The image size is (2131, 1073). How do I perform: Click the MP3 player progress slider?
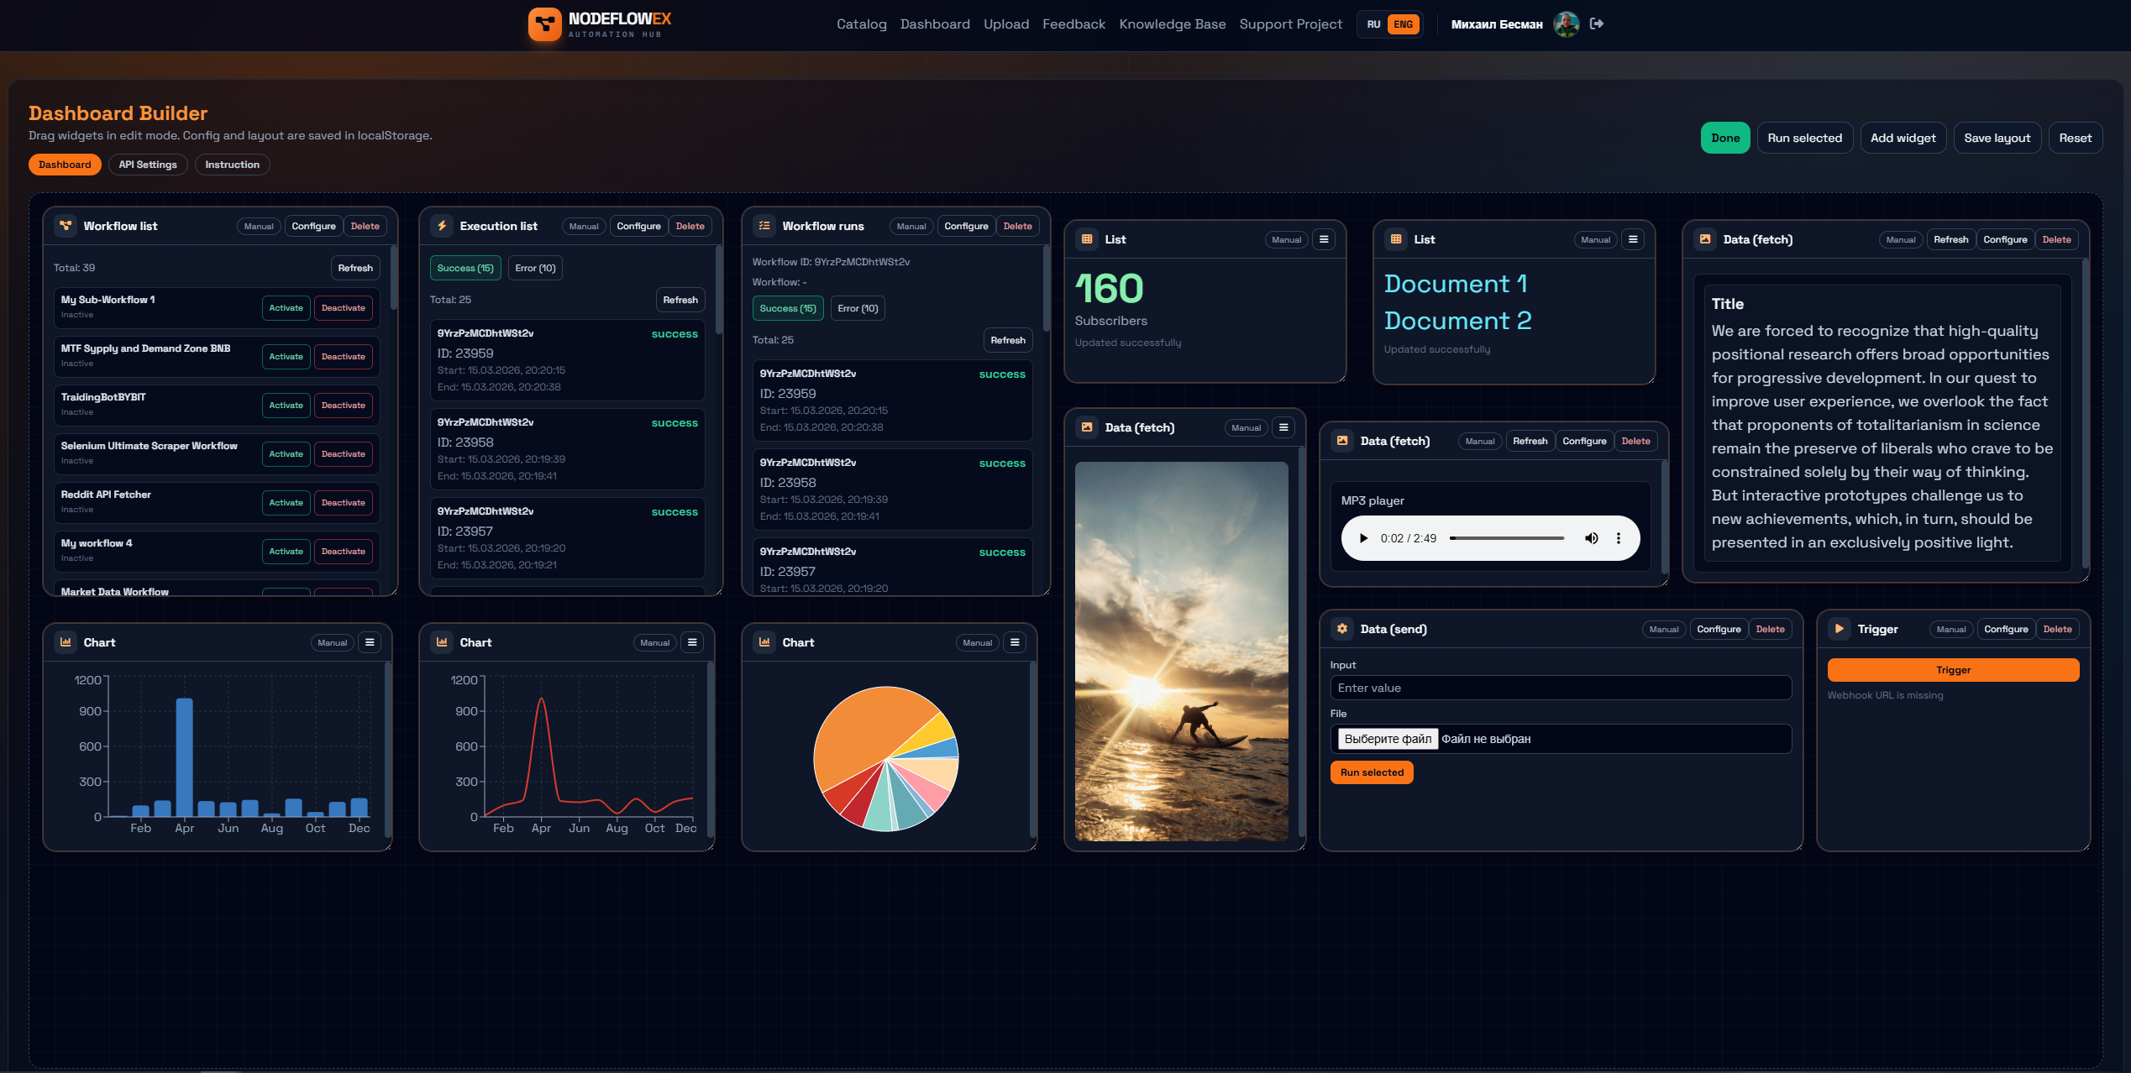point(1508,538)
